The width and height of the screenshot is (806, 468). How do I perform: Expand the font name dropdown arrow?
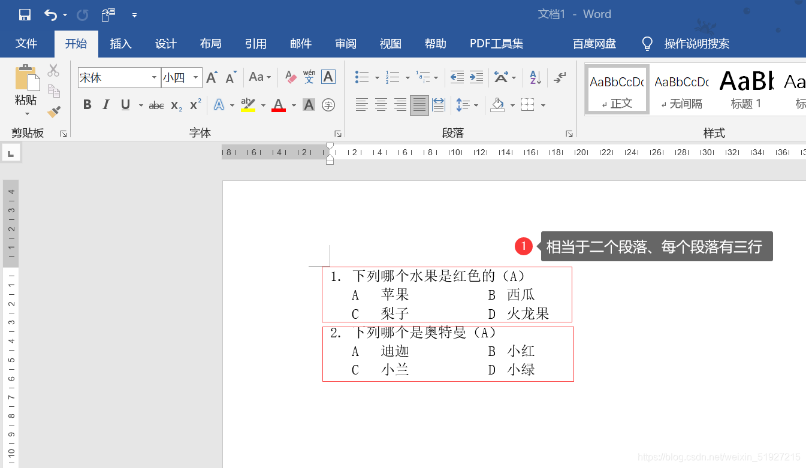tap(154, 78)
